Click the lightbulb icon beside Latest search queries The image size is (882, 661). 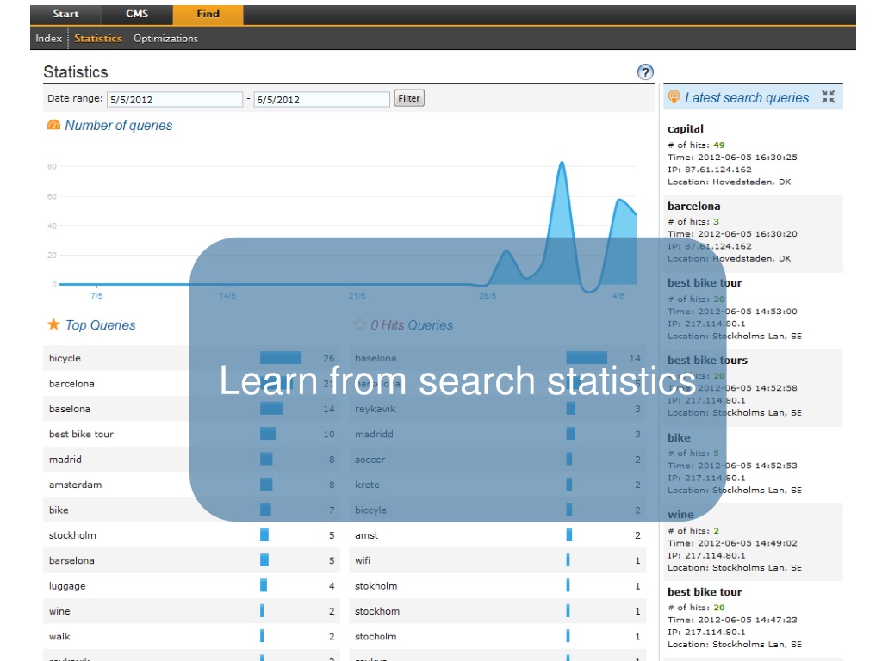coord(674,97)
